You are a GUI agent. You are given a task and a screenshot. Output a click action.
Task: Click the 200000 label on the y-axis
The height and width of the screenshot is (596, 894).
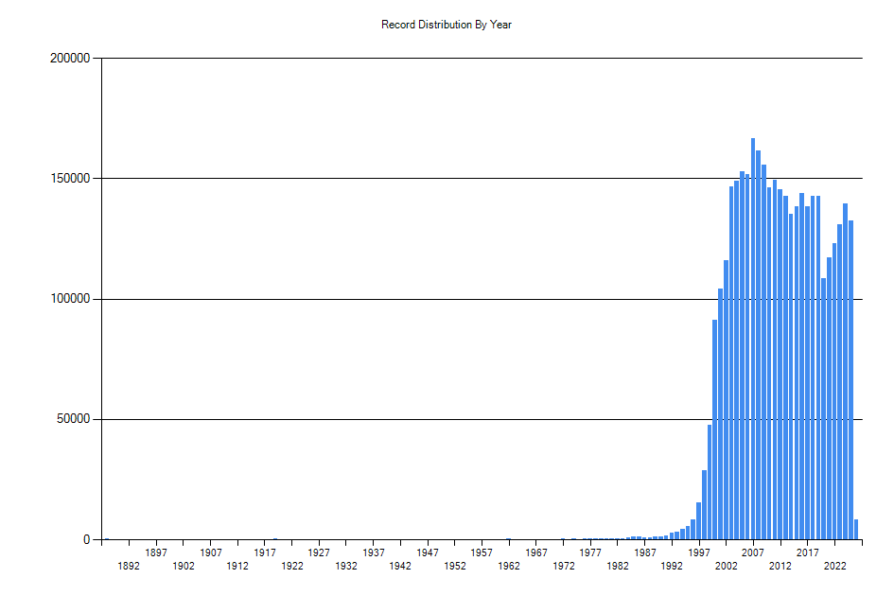point(69,59)
